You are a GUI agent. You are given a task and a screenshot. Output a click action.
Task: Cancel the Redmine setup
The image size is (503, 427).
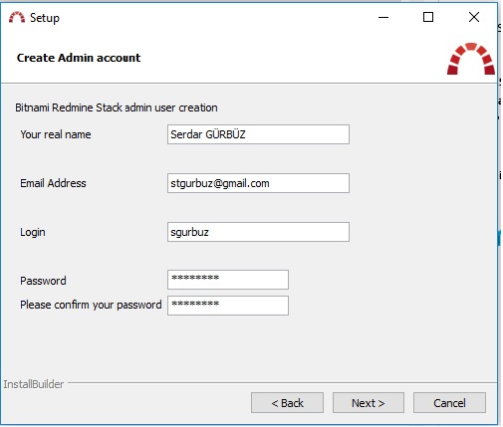point(449,403)
